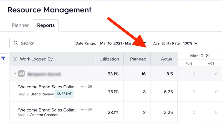Open the Availability Rate dropdown arrow
Screen dimensions: 222x133
(196, 43)
